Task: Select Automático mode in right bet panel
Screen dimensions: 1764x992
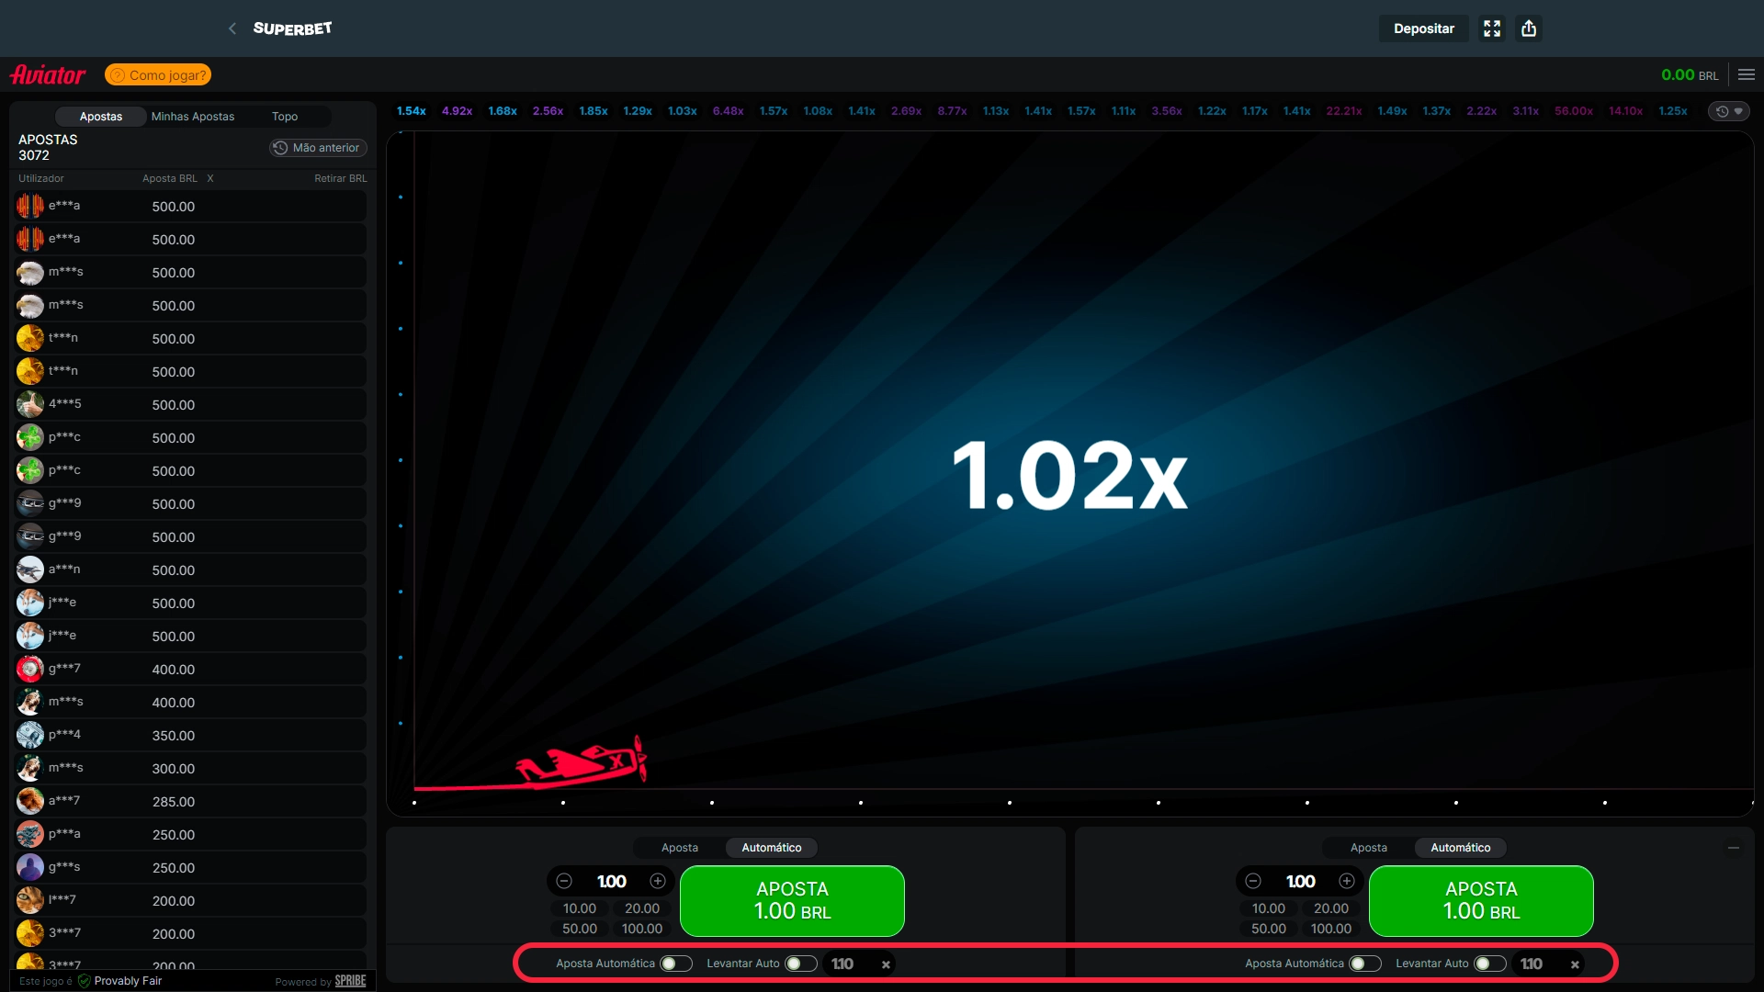Action: [1461, 848]
